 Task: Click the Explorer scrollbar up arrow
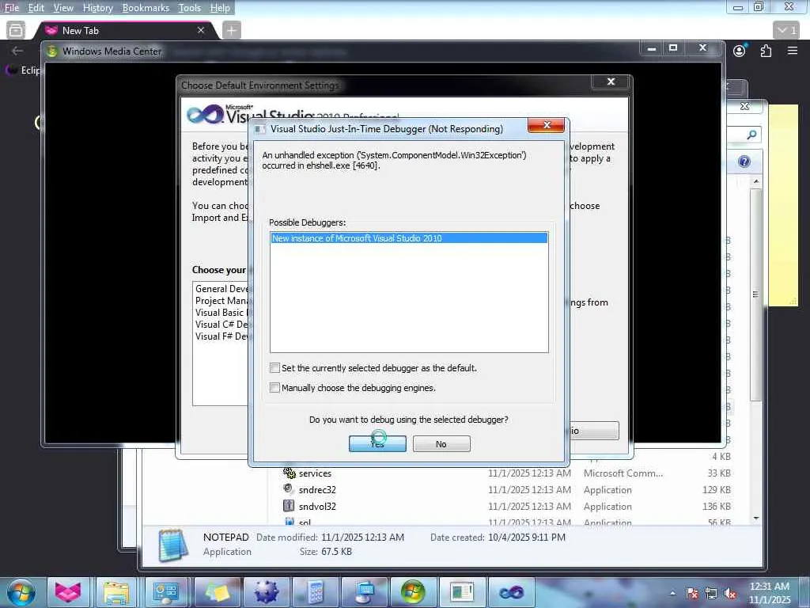click(x=755, y=181)
